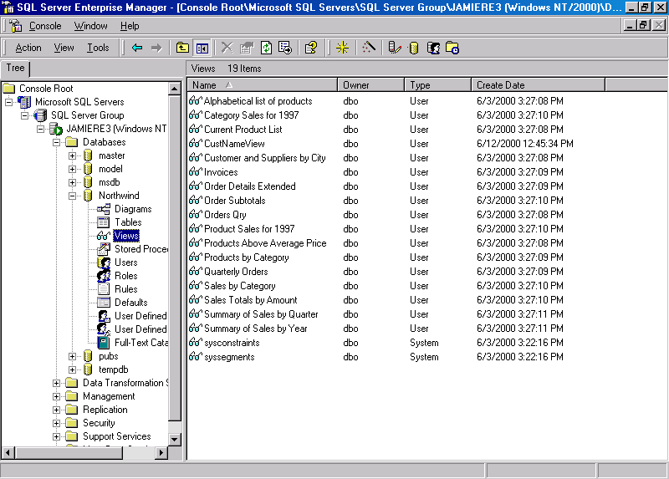Image resolution: width=669 pixels, height=479 pixels.
Task: Collapse the Databases folder node
Action: coord(56,142)
